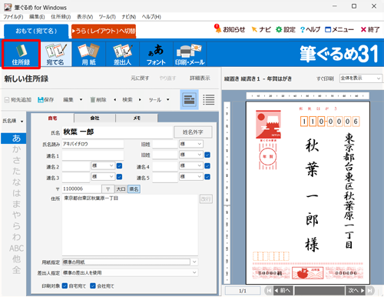Go to last page in preview navigation
Screen dimensions: 384x297
coord(369,290)
